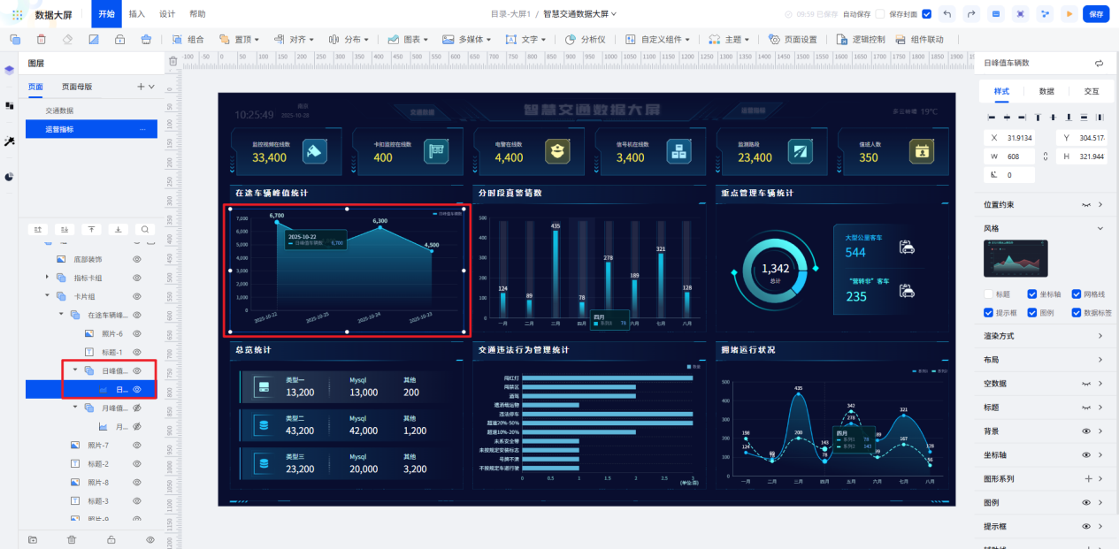Click the 风格 style preview thumbnail

pos(1016,258)
